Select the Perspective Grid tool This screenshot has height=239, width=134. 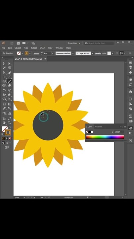point(9,99)
